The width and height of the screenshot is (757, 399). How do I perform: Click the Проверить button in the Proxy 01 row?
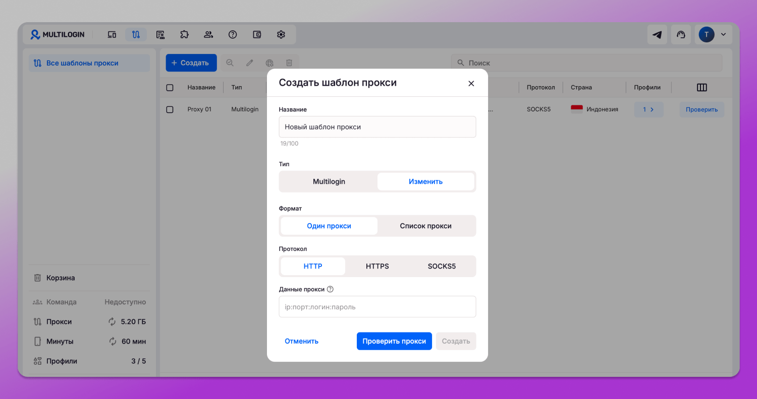pyautogui.click(x=702, y=109)
